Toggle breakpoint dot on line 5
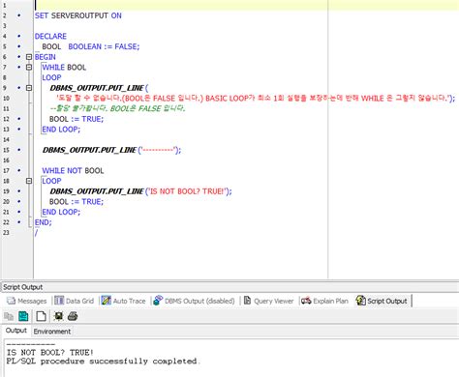The height and width of the screenshot is (377, 459). coord(19,46)
